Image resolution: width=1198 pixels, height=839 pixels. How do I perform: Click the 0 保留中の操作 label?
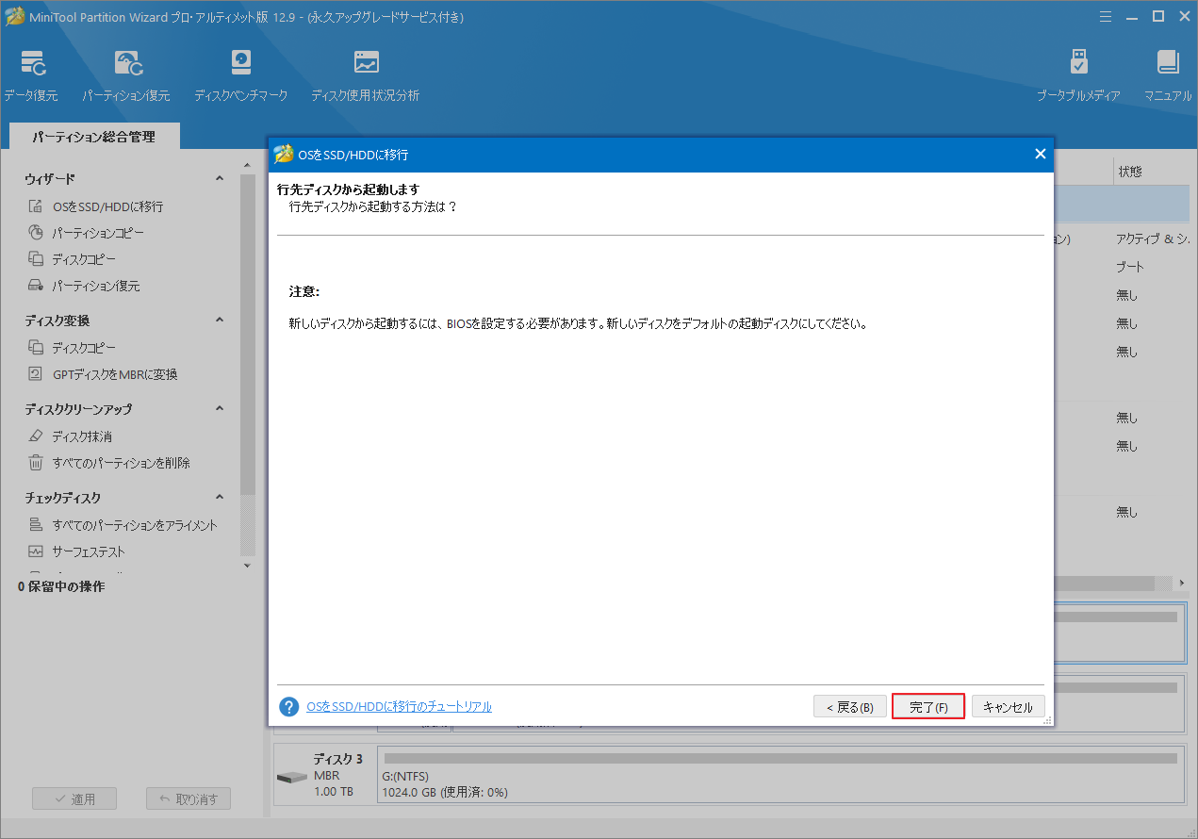(x=61, y=586)
